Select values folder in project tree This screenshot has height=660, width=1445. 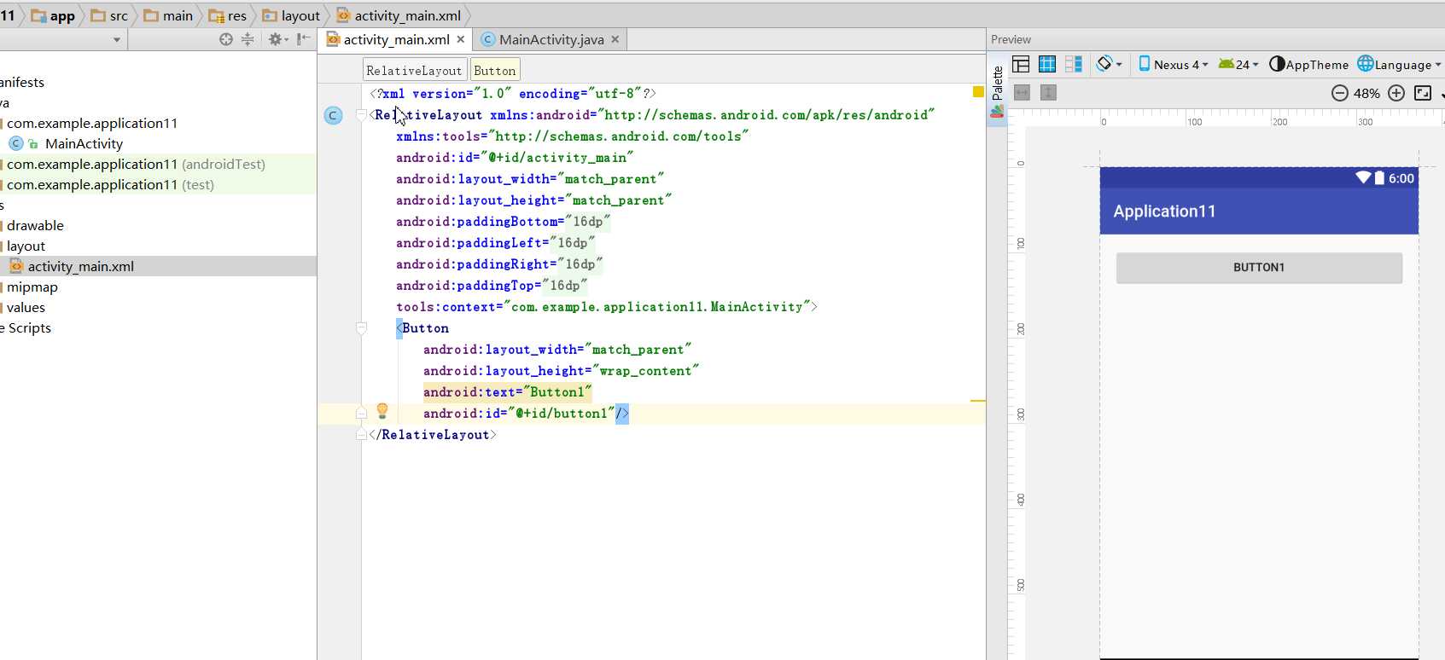pyautogui.click(x=26, y=307)
